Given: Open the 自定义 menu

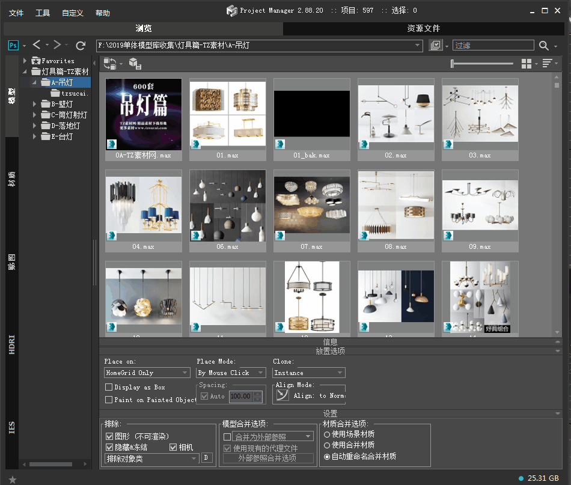Looking at the screenshot, I should click(73, 13).
